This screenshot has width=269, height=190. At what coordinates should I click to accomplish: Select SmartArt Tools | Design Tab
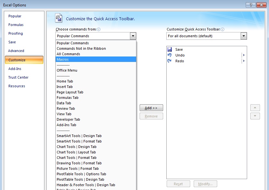coord(96,136)
